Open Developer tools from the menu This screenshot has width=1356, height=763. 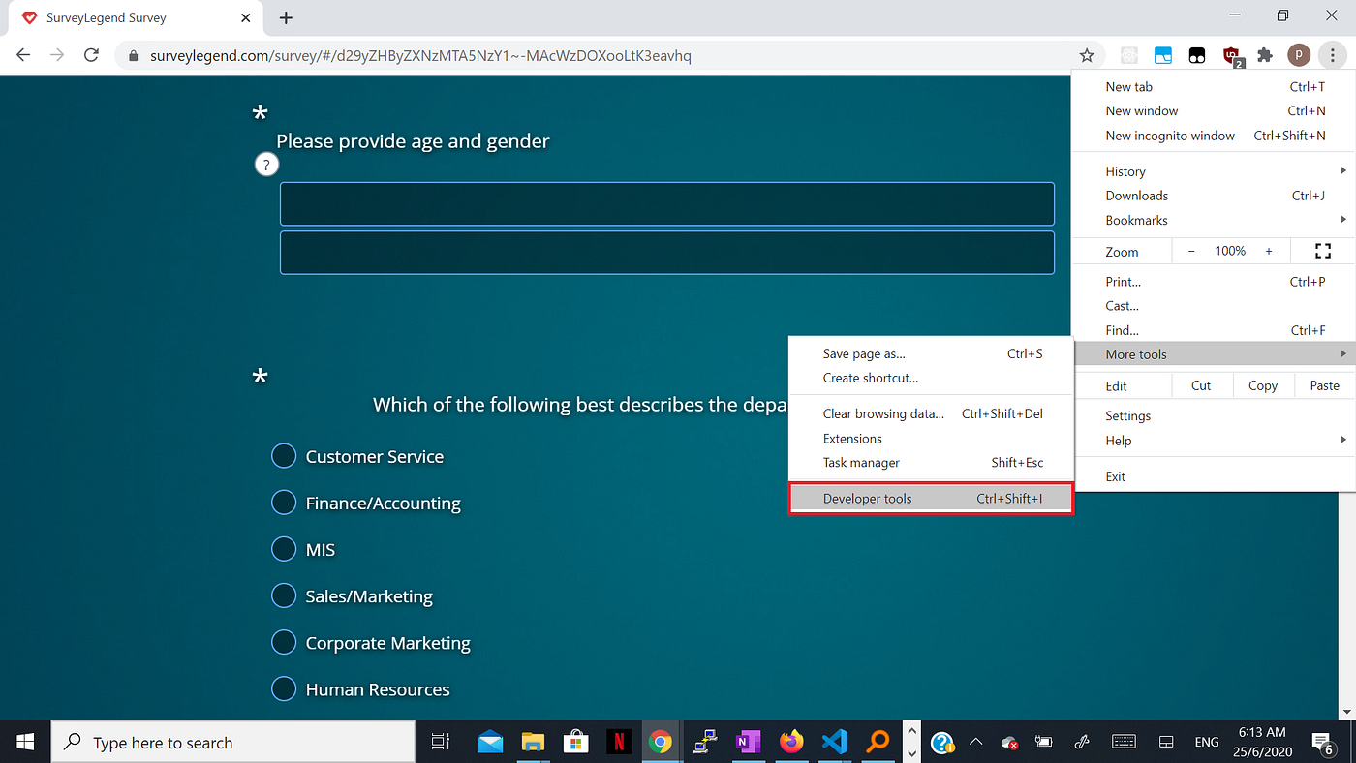867,498
